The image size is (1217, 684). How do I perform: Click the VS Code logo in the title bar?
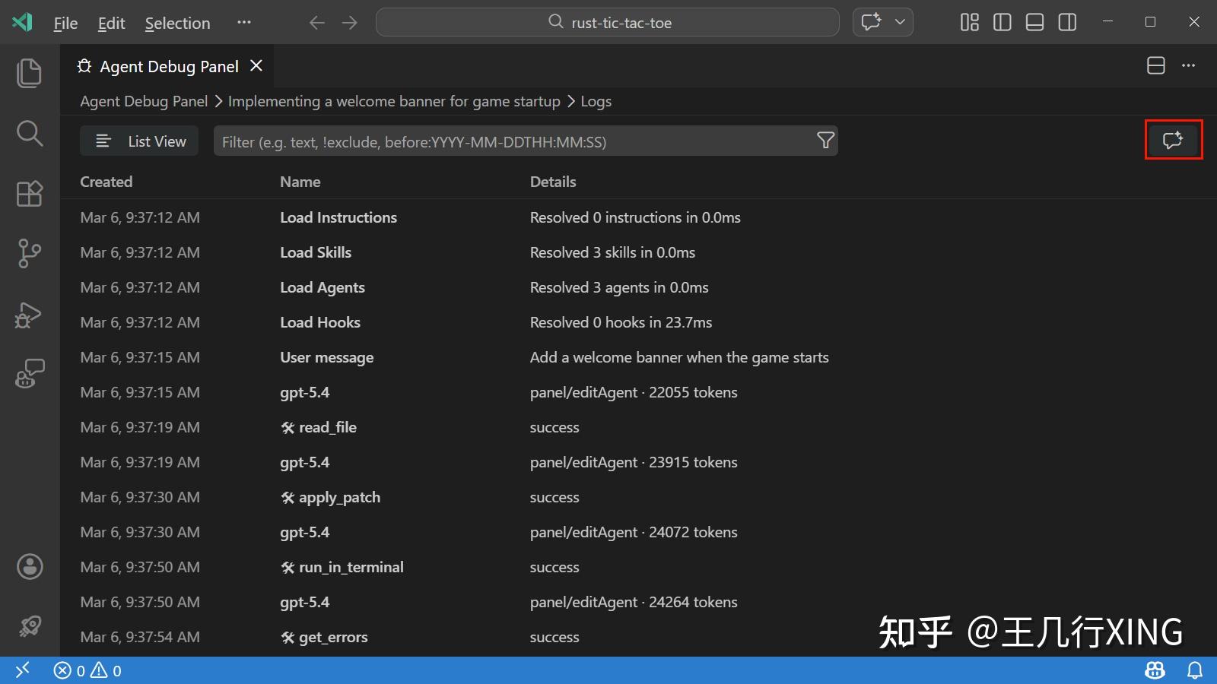(x=22, y=22)
